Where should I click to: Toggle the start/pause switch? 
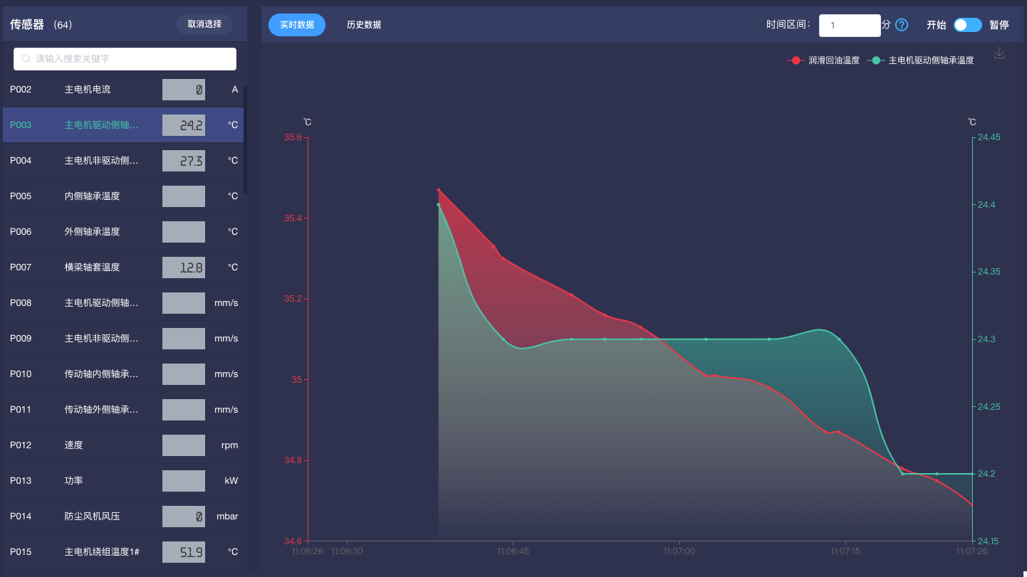[967, 25]
